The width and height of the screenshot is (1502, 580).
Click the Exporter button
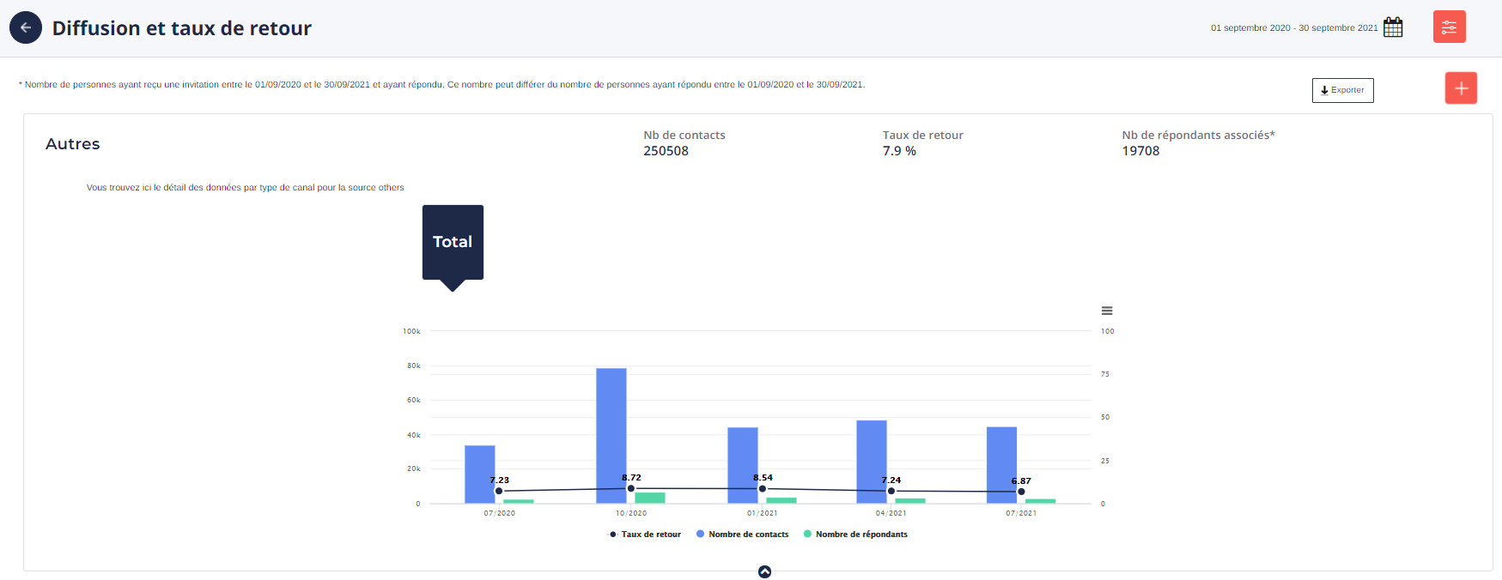tap(1342, 90)
